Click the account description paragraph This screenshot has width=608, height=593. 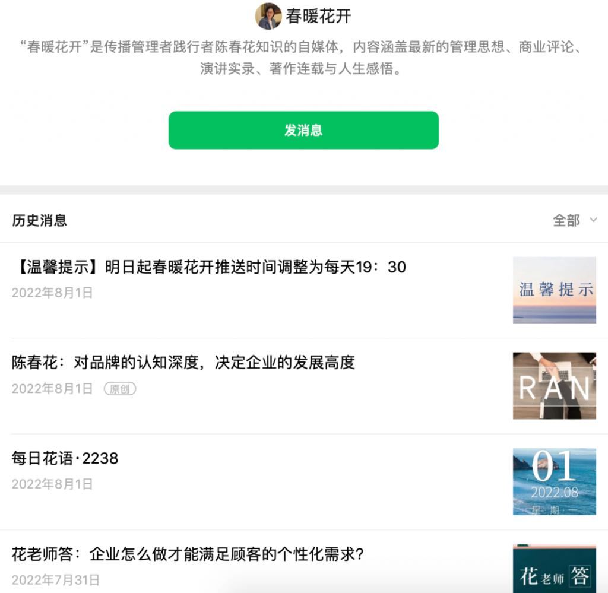pos(302,58)
